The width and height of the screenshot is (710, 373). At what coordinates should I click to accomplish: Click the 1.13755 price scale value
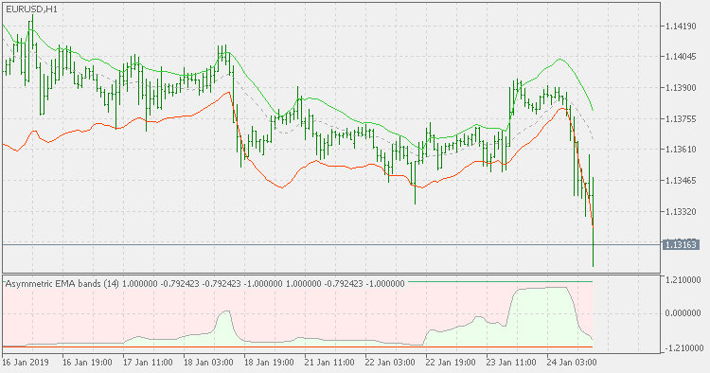681,118
